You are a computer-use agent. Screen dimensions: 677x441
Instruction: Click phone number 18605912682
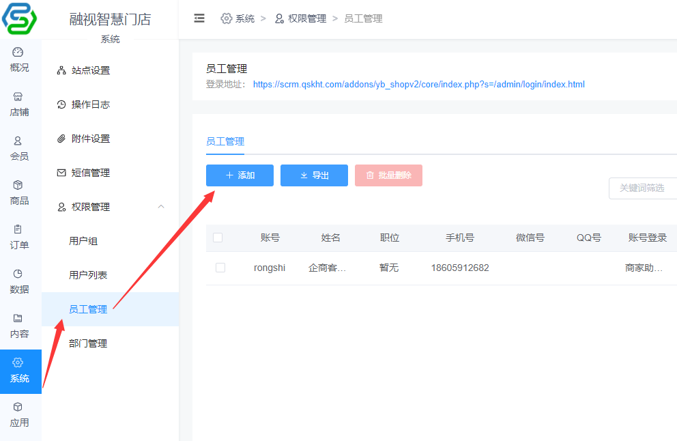tap(460, 268)
